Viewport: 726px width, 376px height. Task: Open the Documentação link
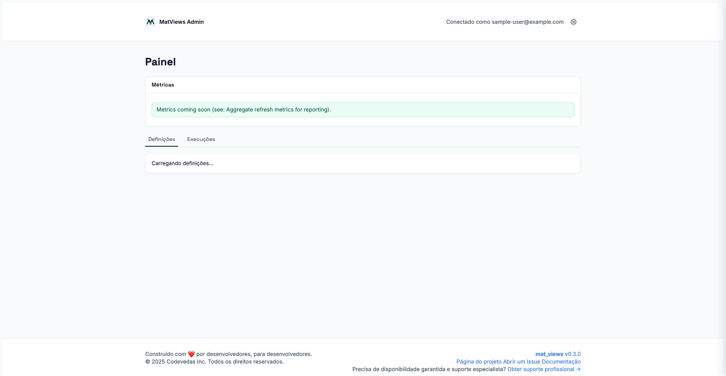tap(561, 362)
